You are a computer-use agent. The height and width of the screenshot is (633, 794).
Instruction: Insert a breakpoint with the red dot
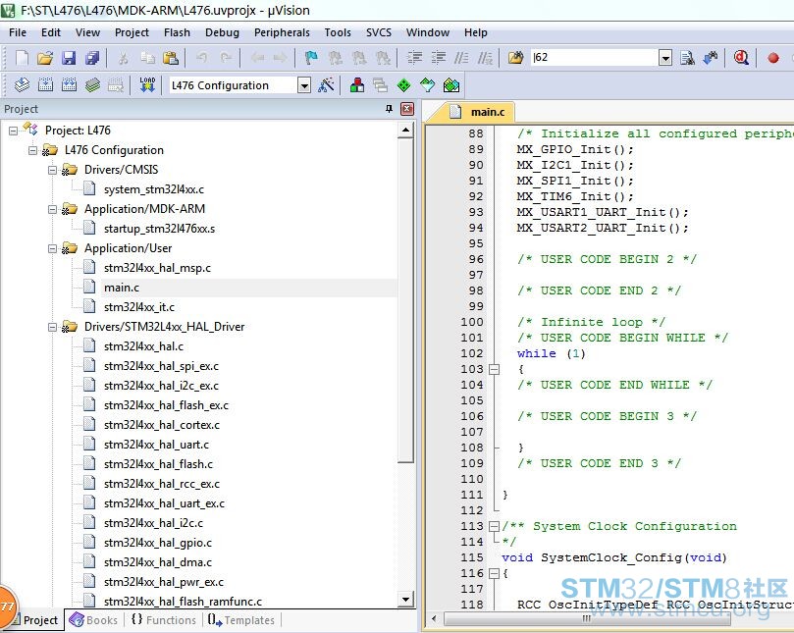[x=772, y=58]
